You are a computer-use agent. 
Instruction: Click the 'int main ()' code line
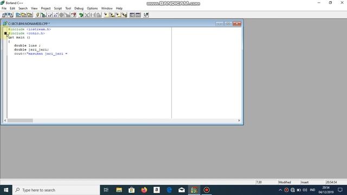pos(20,37)
